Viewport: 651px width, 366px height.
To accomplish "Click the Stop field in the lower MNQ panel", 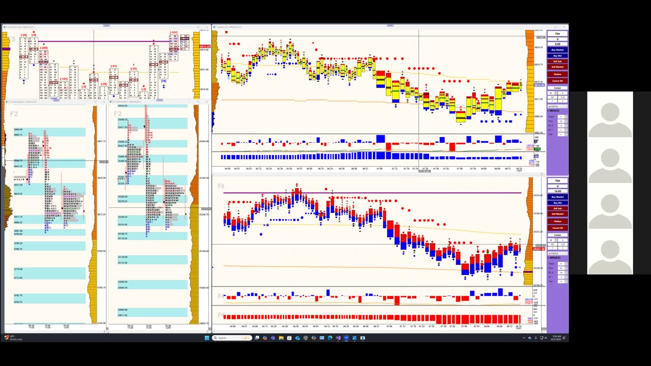I will point(562,268).
